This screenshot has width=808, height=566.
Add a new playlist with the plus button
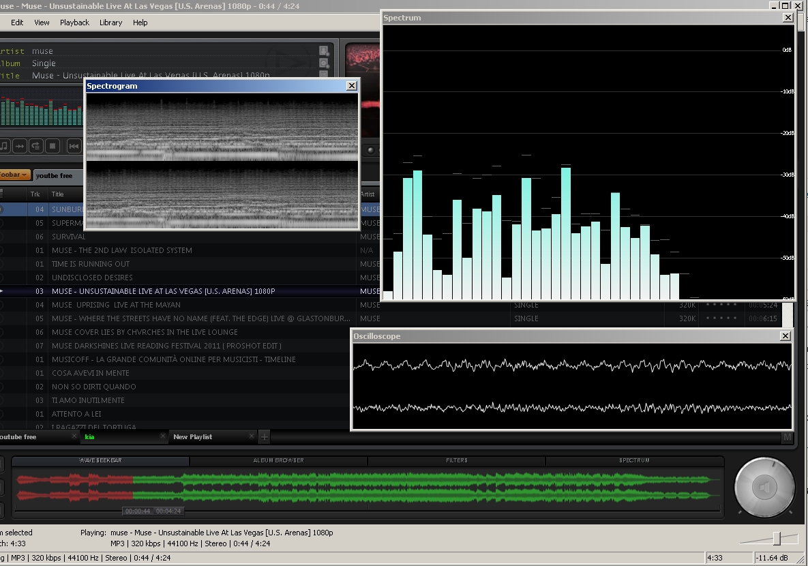tap(265, 437)
